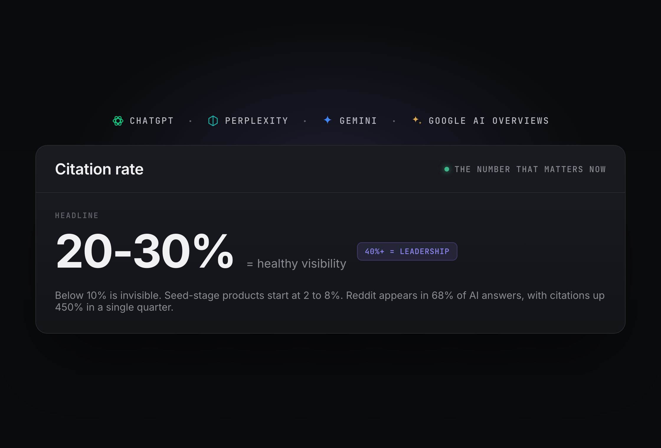Click the teal Perplexity hexagon icon
Screen dimensions: 661x448
click(213, 121)
